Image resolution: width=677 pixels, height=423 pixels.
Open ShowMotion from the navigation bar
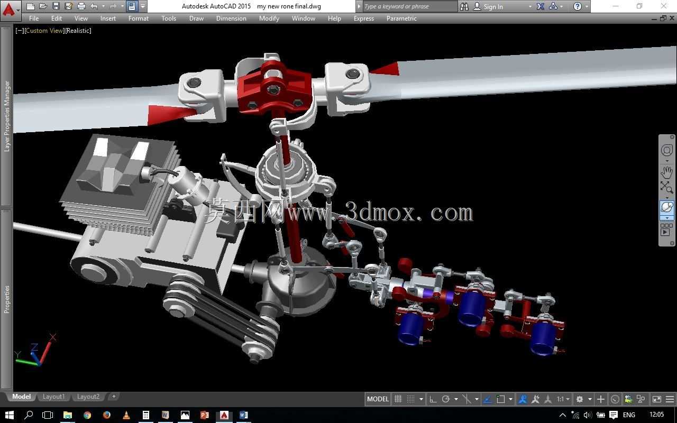(667, 229)
